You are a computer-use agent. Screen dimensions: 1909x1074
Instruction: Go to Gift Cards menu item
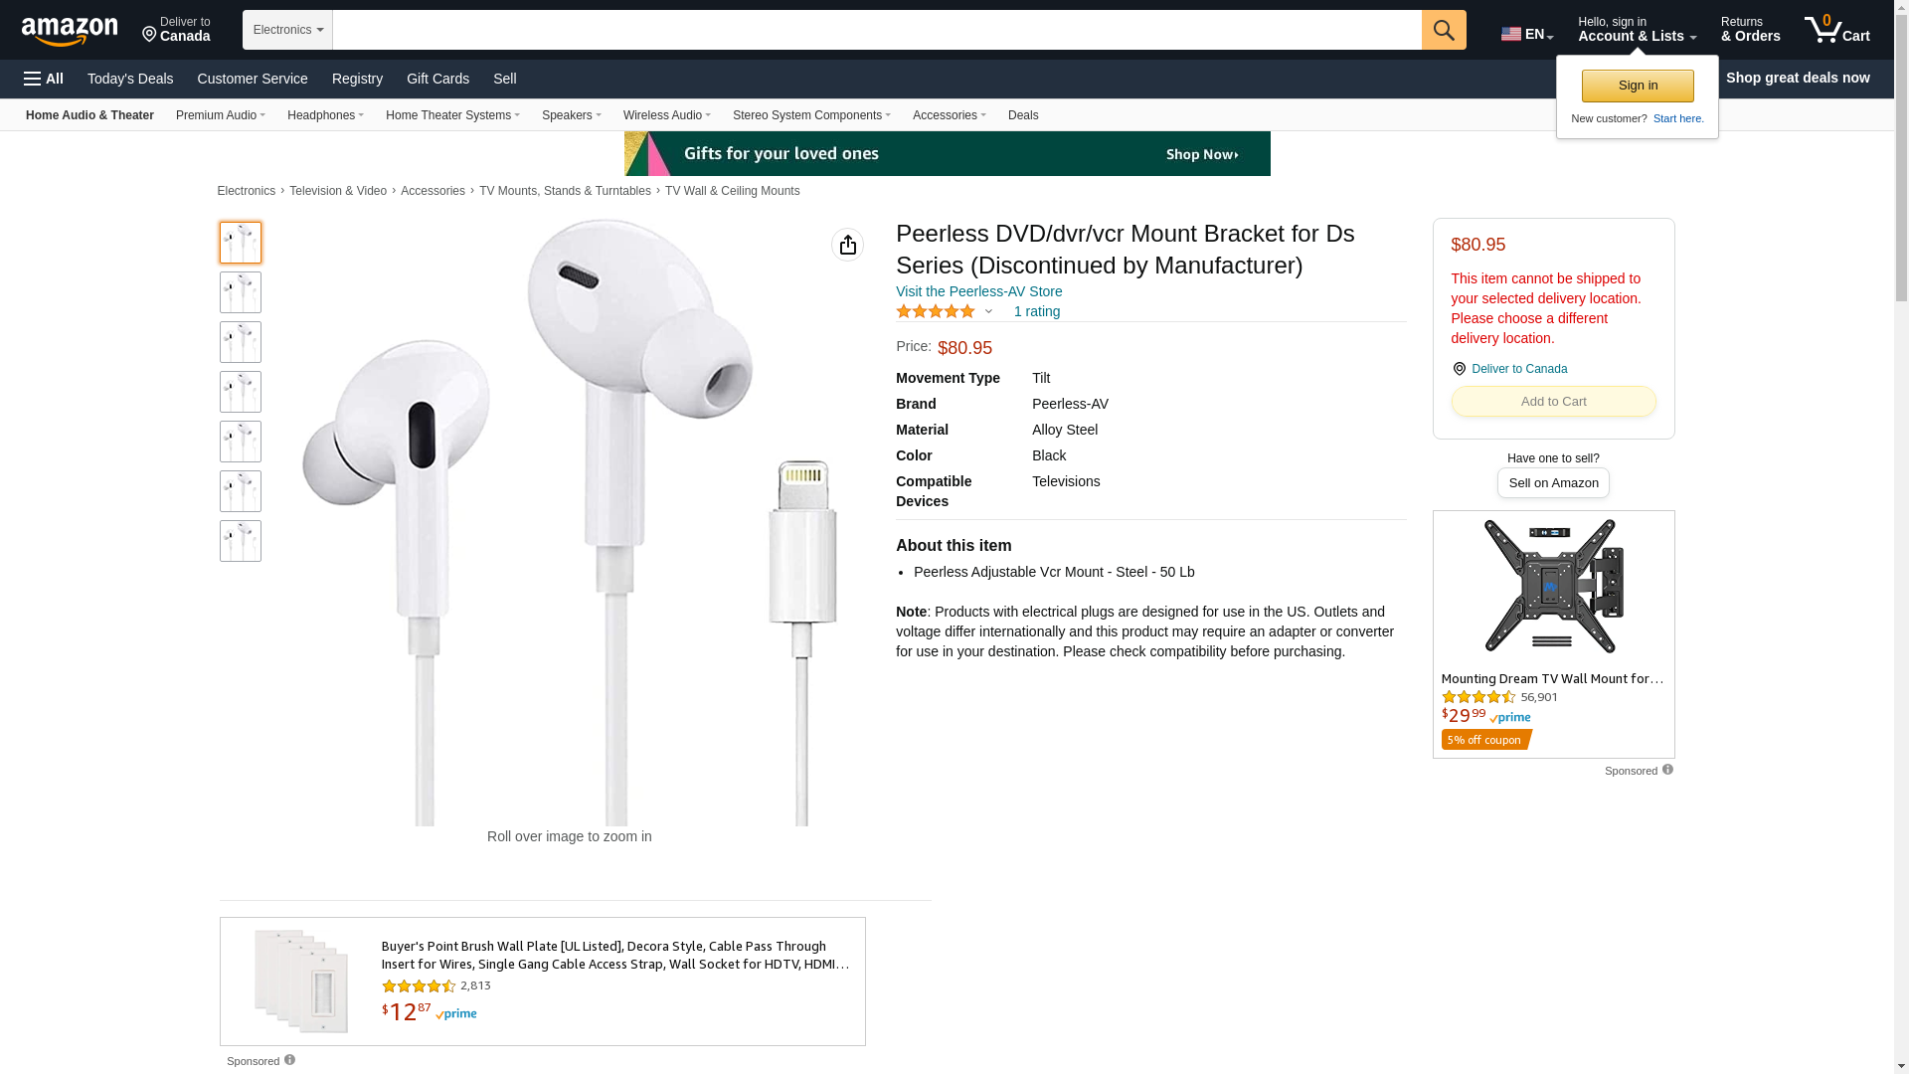(x=437, y=79)
